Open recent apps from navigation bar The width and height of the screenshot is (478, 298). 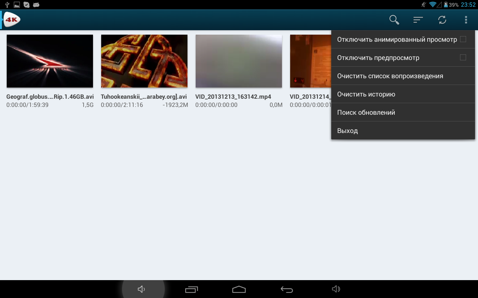[192, 289]
